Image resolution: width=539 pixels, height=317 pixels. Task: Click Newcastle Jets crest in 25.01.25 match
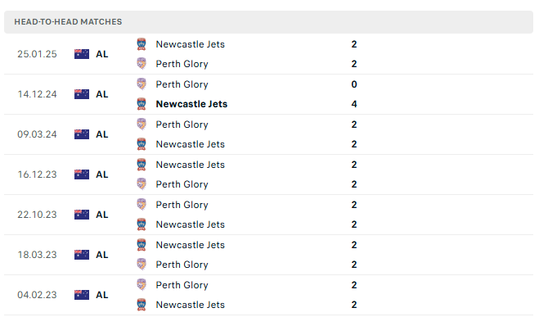[x=141, y=44]
